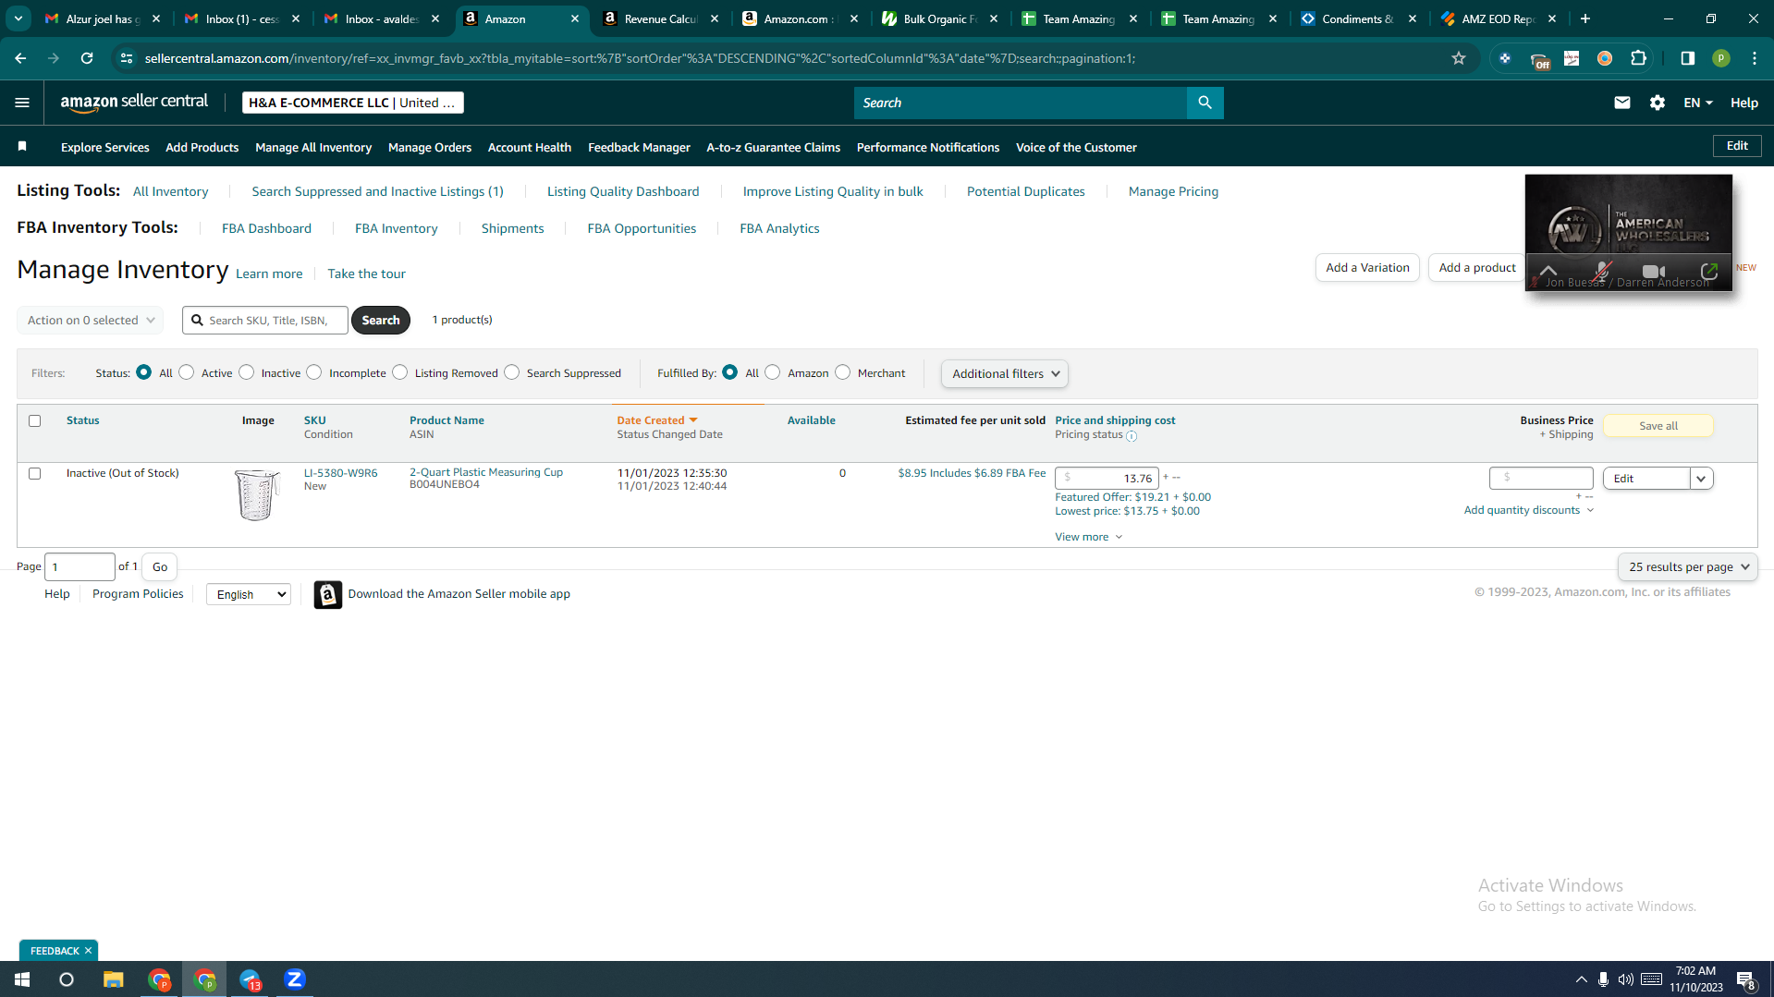Open the tab search dropdown in Chrome

coord(18,18)
